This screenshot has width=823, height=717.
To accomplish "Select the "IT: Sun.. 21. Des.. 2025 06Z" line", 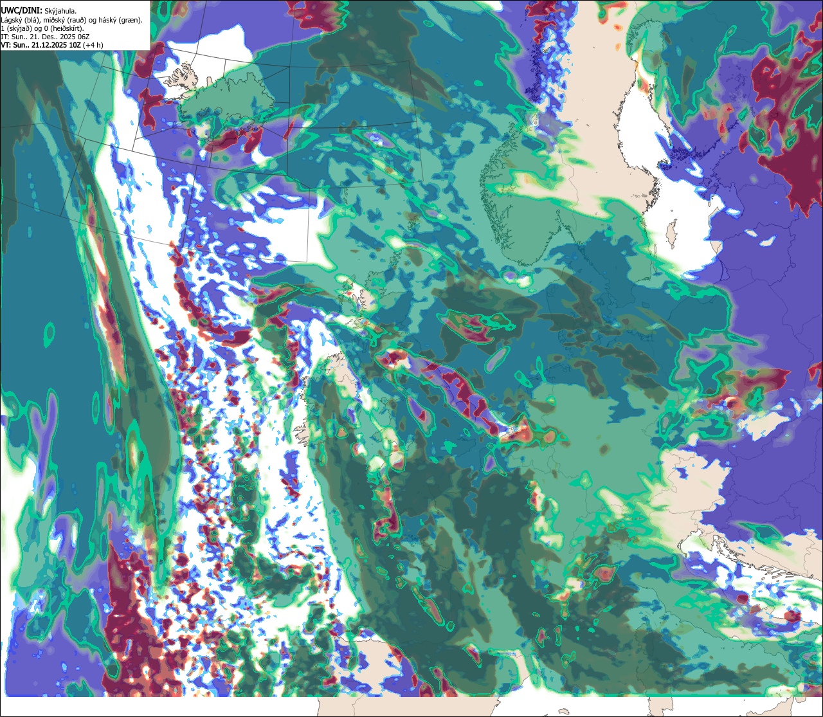I will tap(45, 37).
